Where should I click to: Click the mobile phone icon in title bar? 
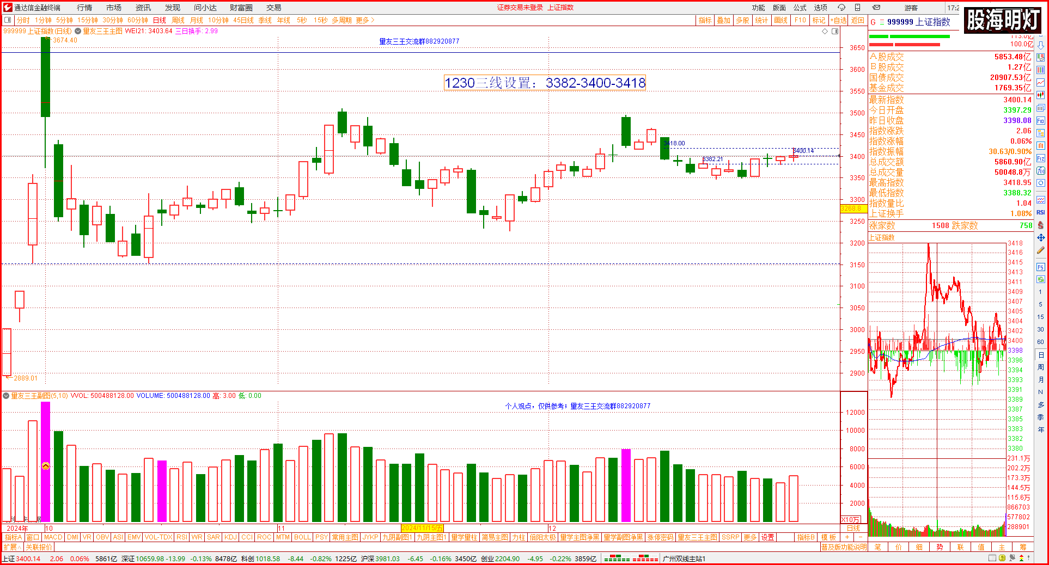[x=857, y=8]
